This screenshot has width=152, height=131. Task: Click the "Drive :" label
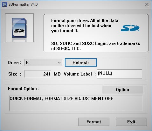tap(14, 62)
